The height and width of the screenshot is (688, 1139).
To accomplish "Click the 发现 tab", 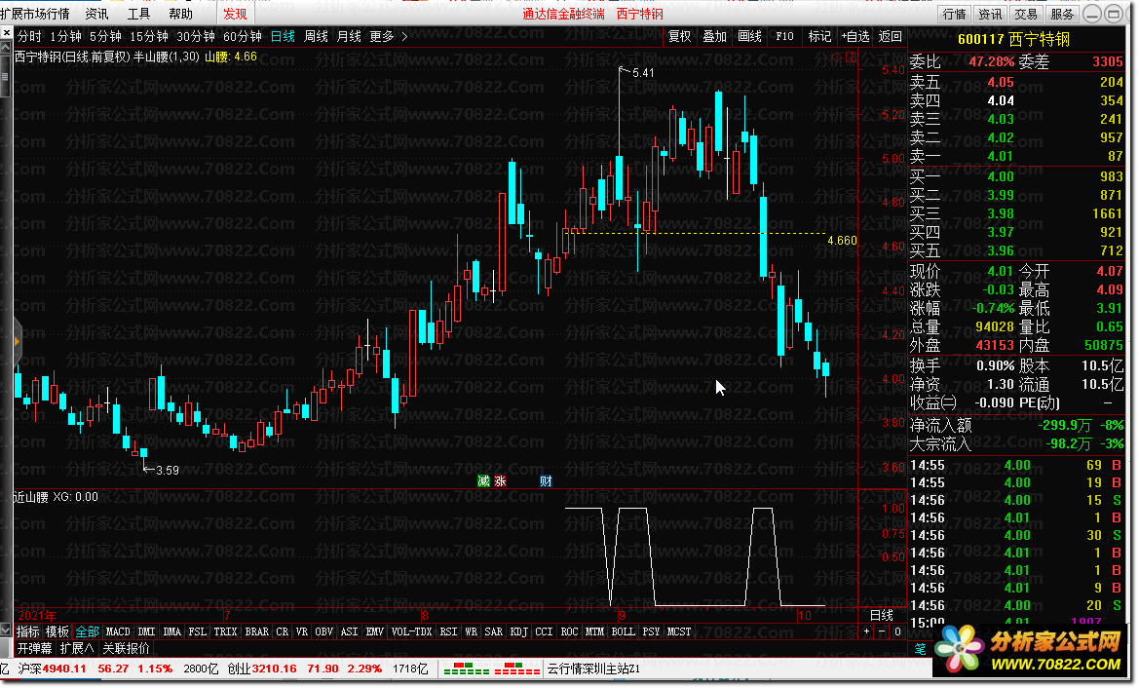I will [x=235, y=14].
